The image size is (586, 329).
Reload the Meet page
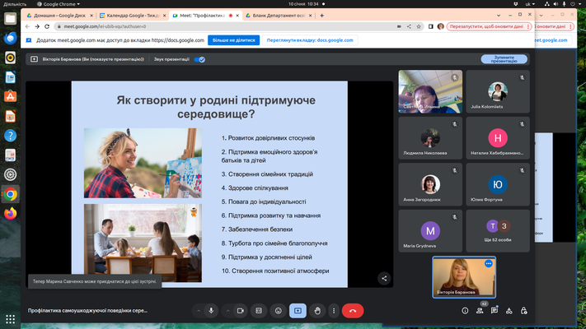[x=47, y=26]
